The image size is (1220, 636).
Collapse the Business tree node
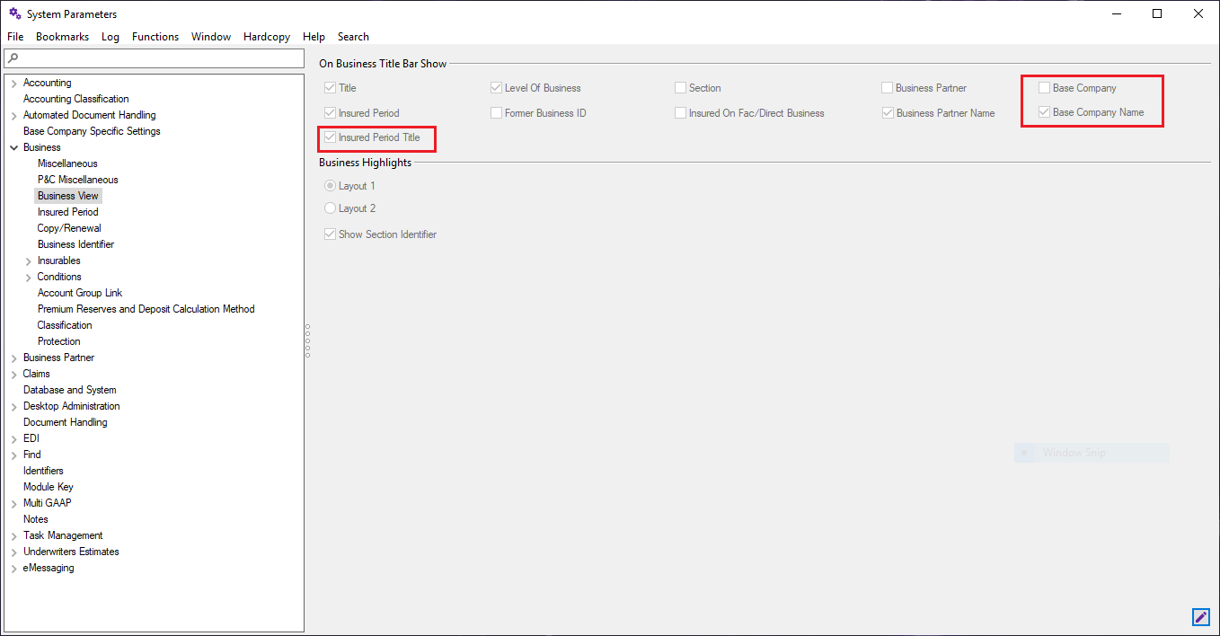pyautogui.click(x=13, y=147)
